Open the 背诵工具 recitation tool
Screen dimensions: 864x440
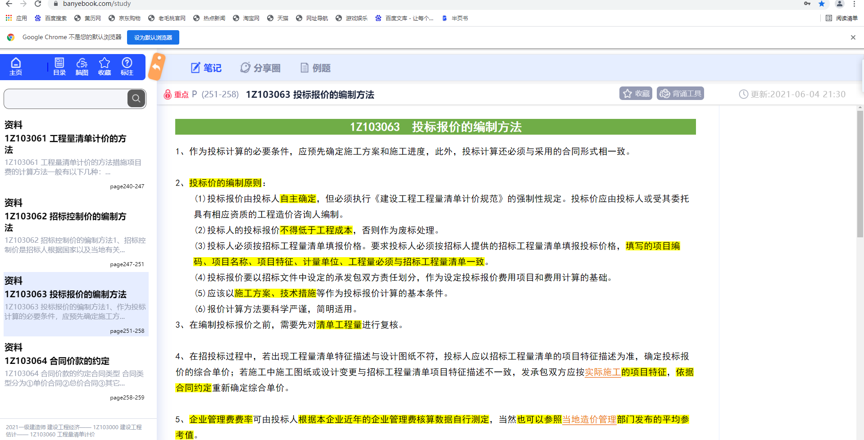click(x=680, y=93)
